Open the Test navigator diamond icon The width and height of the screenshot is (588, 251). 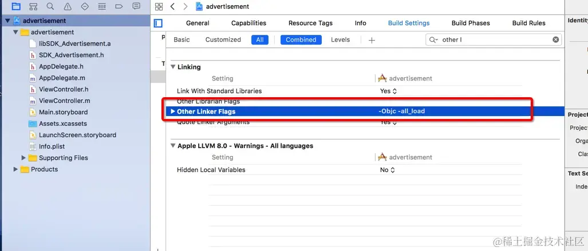coord(85,6)
